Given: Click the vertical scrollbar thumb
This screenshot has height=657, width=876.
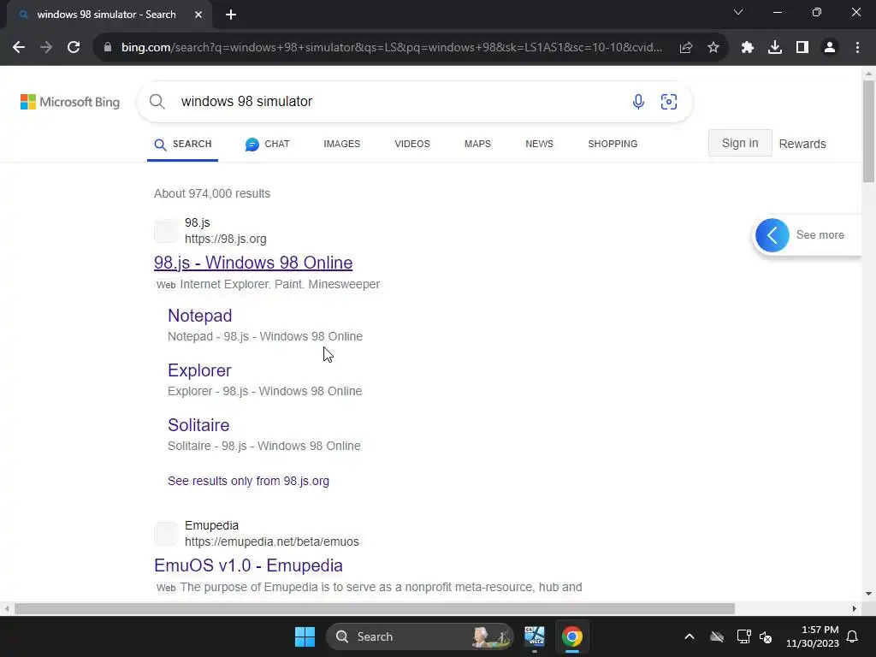Looking at the screenshot, I should click(868, 131).
